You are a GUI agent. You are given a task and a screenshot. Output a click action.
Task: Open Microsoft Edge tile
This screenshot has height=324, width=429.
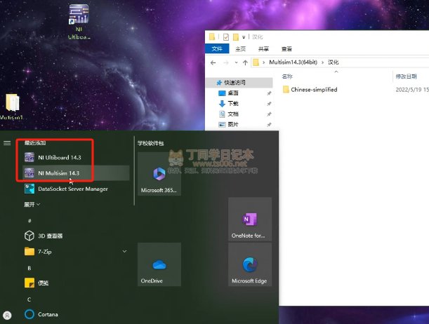(x=250, y=264)
